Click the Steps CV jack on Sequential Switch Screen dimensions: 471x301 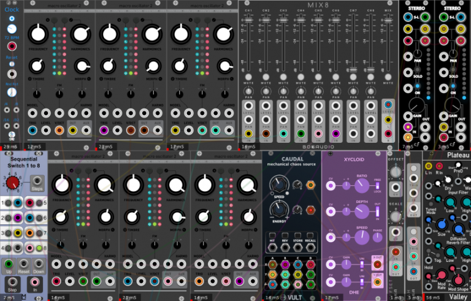pyautogui.click(x=37, y=181)
